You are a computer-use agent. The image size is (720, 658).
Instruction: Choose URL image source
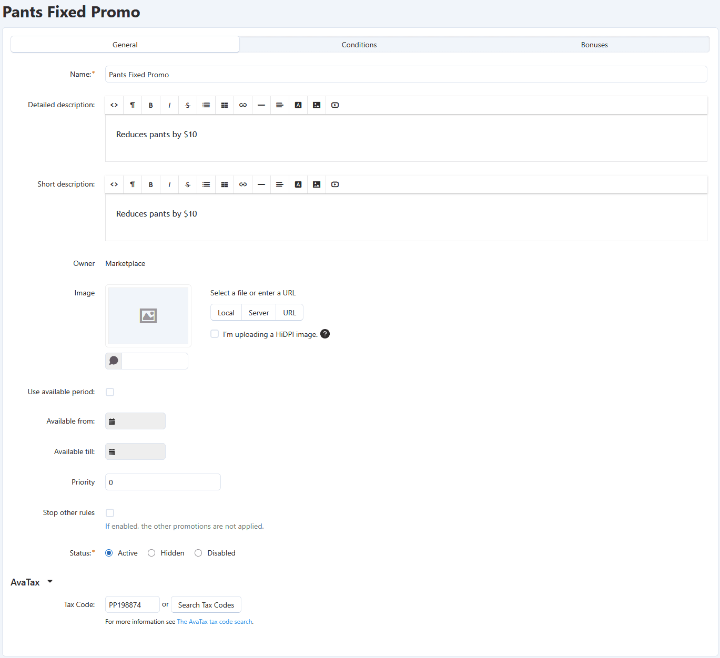click(290, 313)
